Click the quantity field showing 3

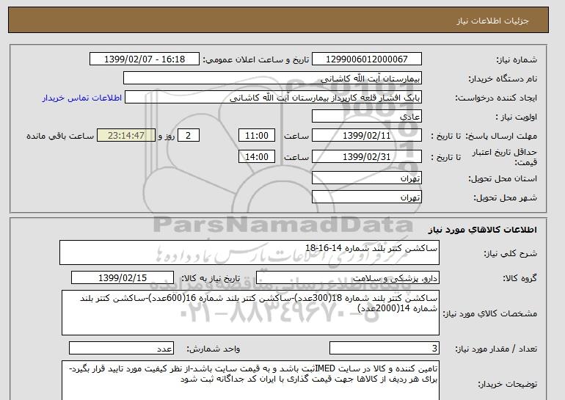coord(384,349)
